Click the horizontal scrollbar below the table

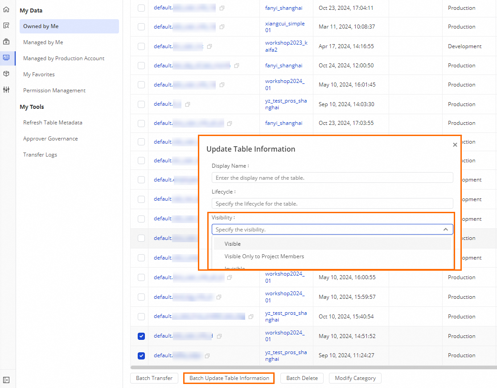pyautogui.click(x=313, y=367)
